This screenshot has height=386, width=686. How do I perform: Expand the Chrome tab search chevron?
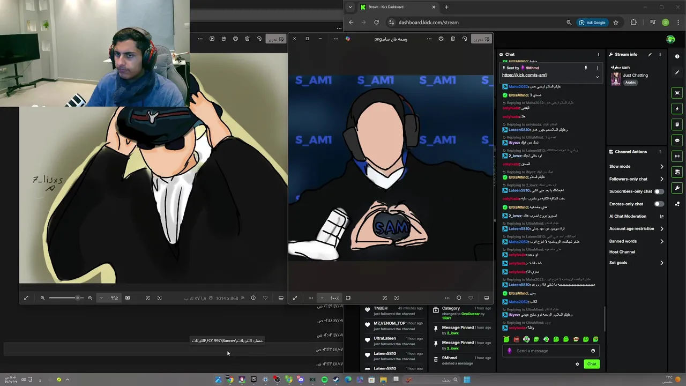pyautogui.click(x=350, y=7)
